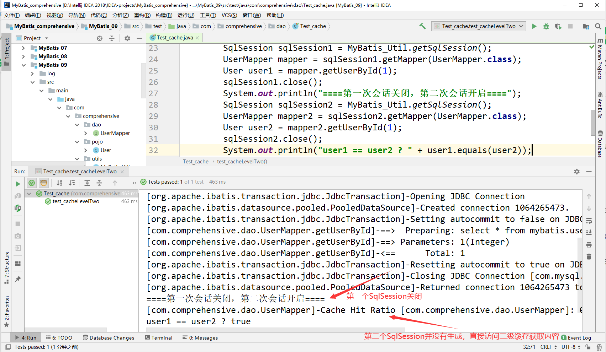
Task: Open Database tool window on right edge
Action: pos(600,144)
